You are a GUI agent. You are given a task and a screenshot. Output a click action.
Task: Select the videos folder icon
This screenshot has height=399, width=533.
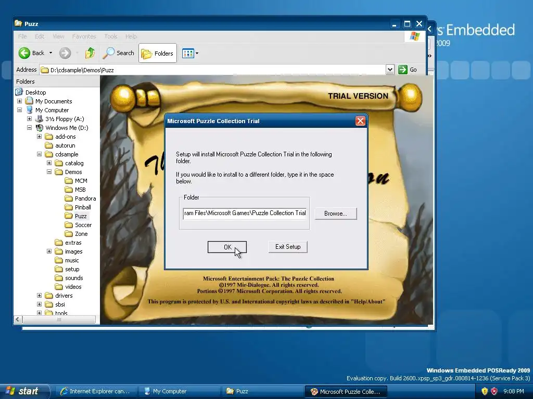[x=59, y=287]
